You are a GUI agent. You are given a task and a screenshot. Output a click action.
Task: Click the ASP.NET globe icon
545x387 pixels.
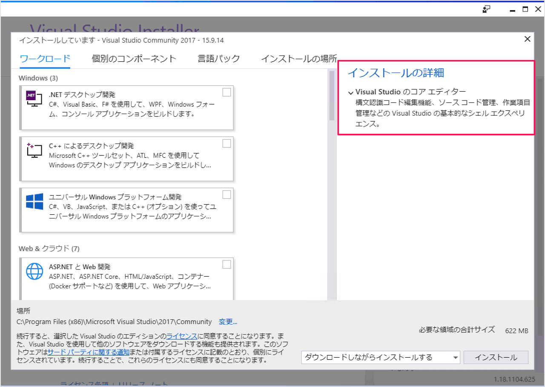(34, 271)
